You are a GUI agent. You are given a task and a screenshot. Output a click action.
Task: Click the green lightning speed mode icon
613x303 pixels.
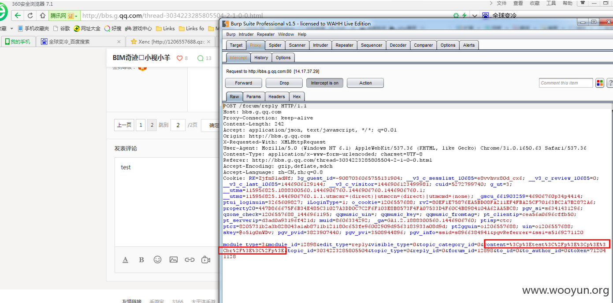[x=464, y=15]
